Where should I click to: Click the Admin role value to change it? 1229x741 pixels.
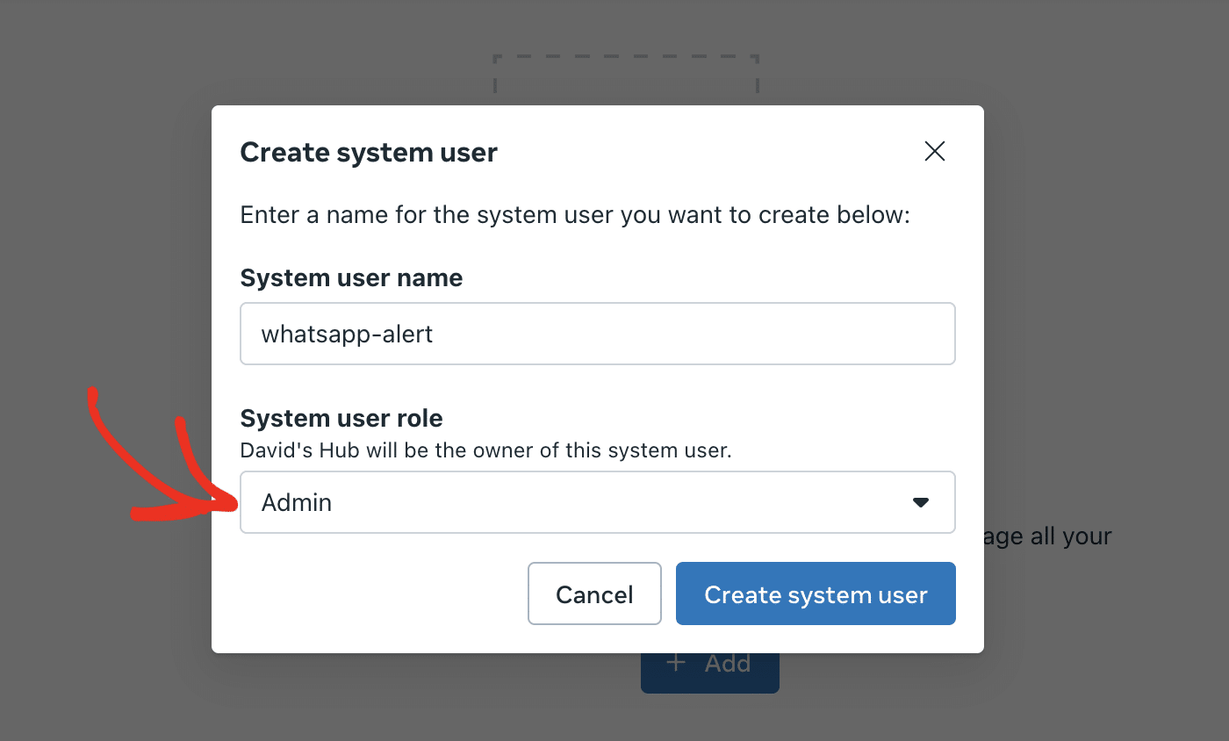pyautogui.click(x=297, y=502)
